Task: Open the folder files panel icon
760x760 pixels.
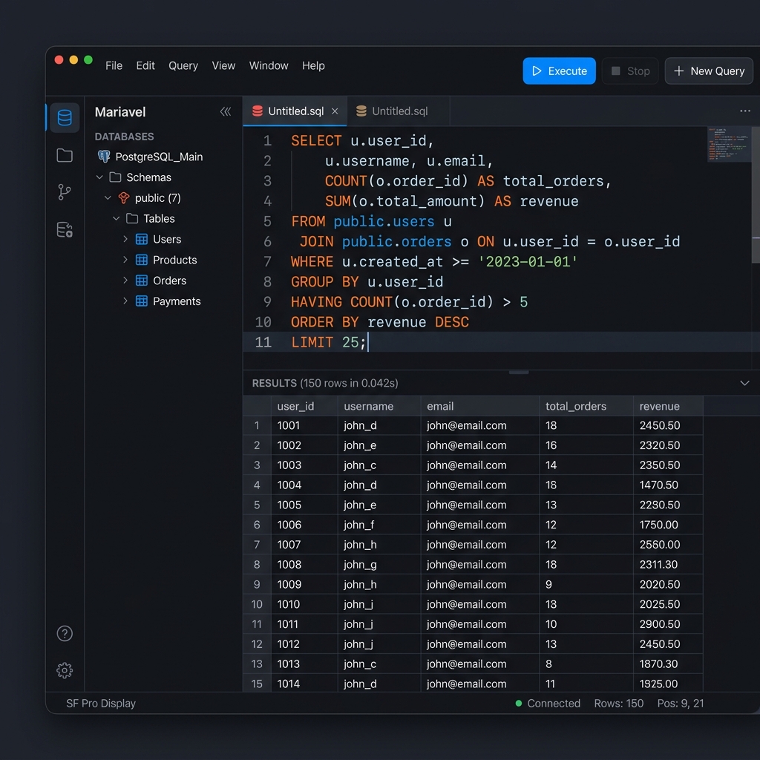Action: tap(65, 155)
